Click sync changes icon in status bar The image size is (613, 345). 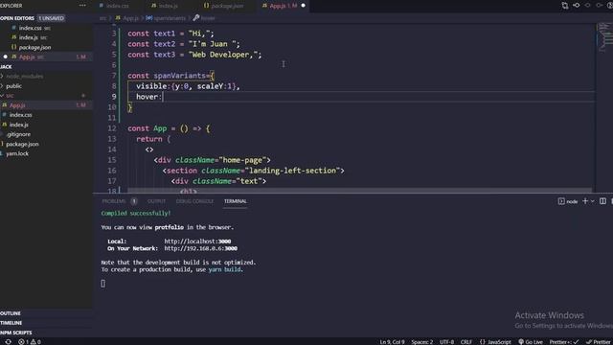click(x=8, y=342)
